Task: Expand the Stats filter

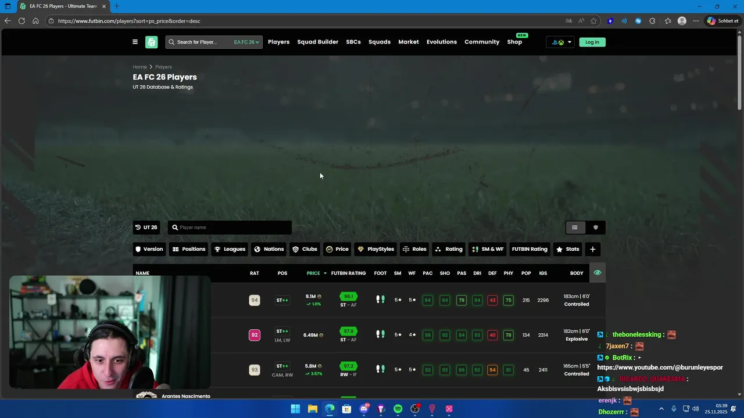Action: click(x=568, y=249)
